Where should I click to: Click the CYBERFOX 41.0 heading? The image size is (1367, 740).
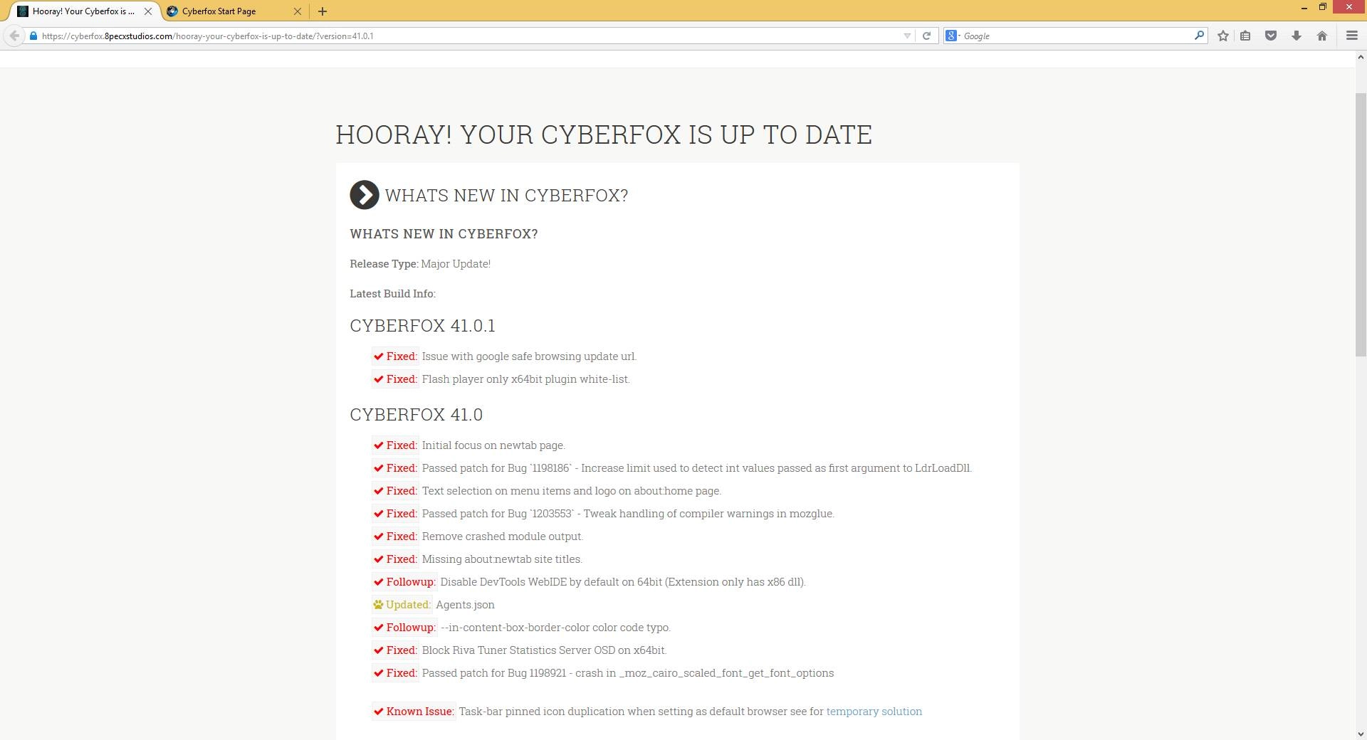416,415
